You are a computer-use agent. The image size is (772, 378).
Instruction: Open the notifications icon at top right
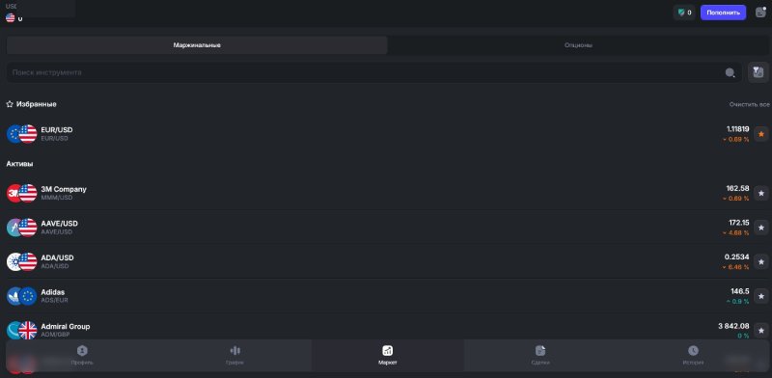pyautogui.click(x=760, y=13)
